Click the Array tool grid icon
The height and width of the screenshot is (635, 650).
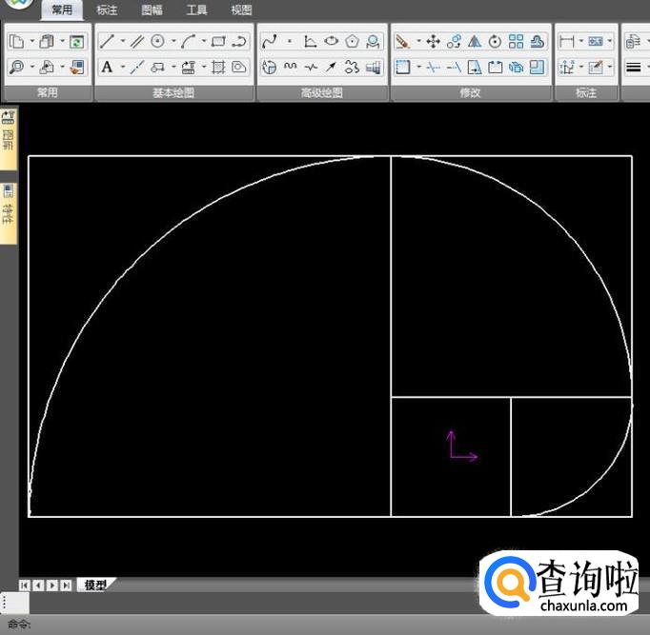516,42
